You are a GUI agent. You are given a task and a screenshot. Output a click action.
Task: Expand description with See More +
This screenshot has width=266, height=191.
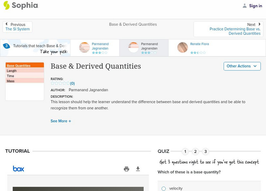[x=61, y=121]
